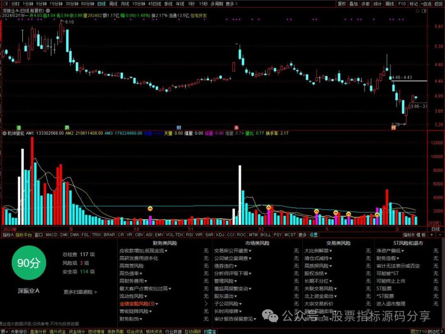The width and height of the screenshot is (445, 334).
Task: Open the arrow beside 业绩变脸风险(3)
Action: (x=206, y=304)
